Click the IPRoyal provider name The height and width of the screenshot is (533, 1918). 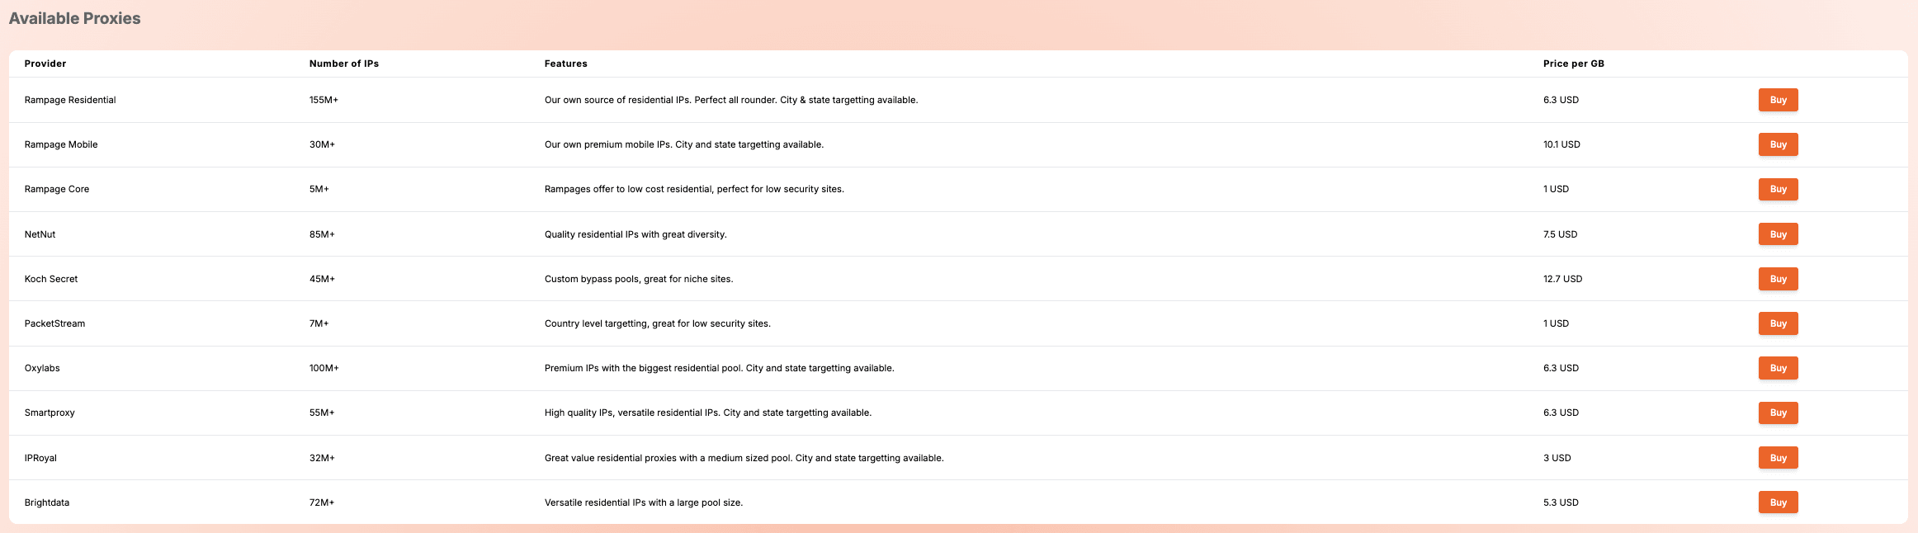click(40, 458)
